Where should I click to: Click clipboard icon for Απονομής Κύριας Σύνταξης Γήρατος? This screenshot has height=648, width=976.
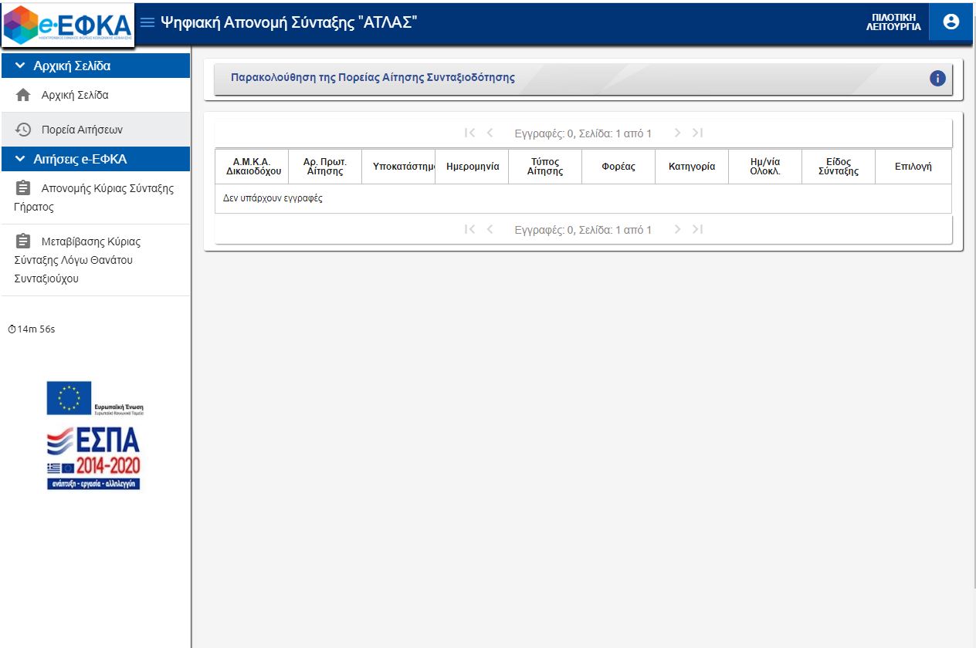pyautogui.click(x=23, y=188)
